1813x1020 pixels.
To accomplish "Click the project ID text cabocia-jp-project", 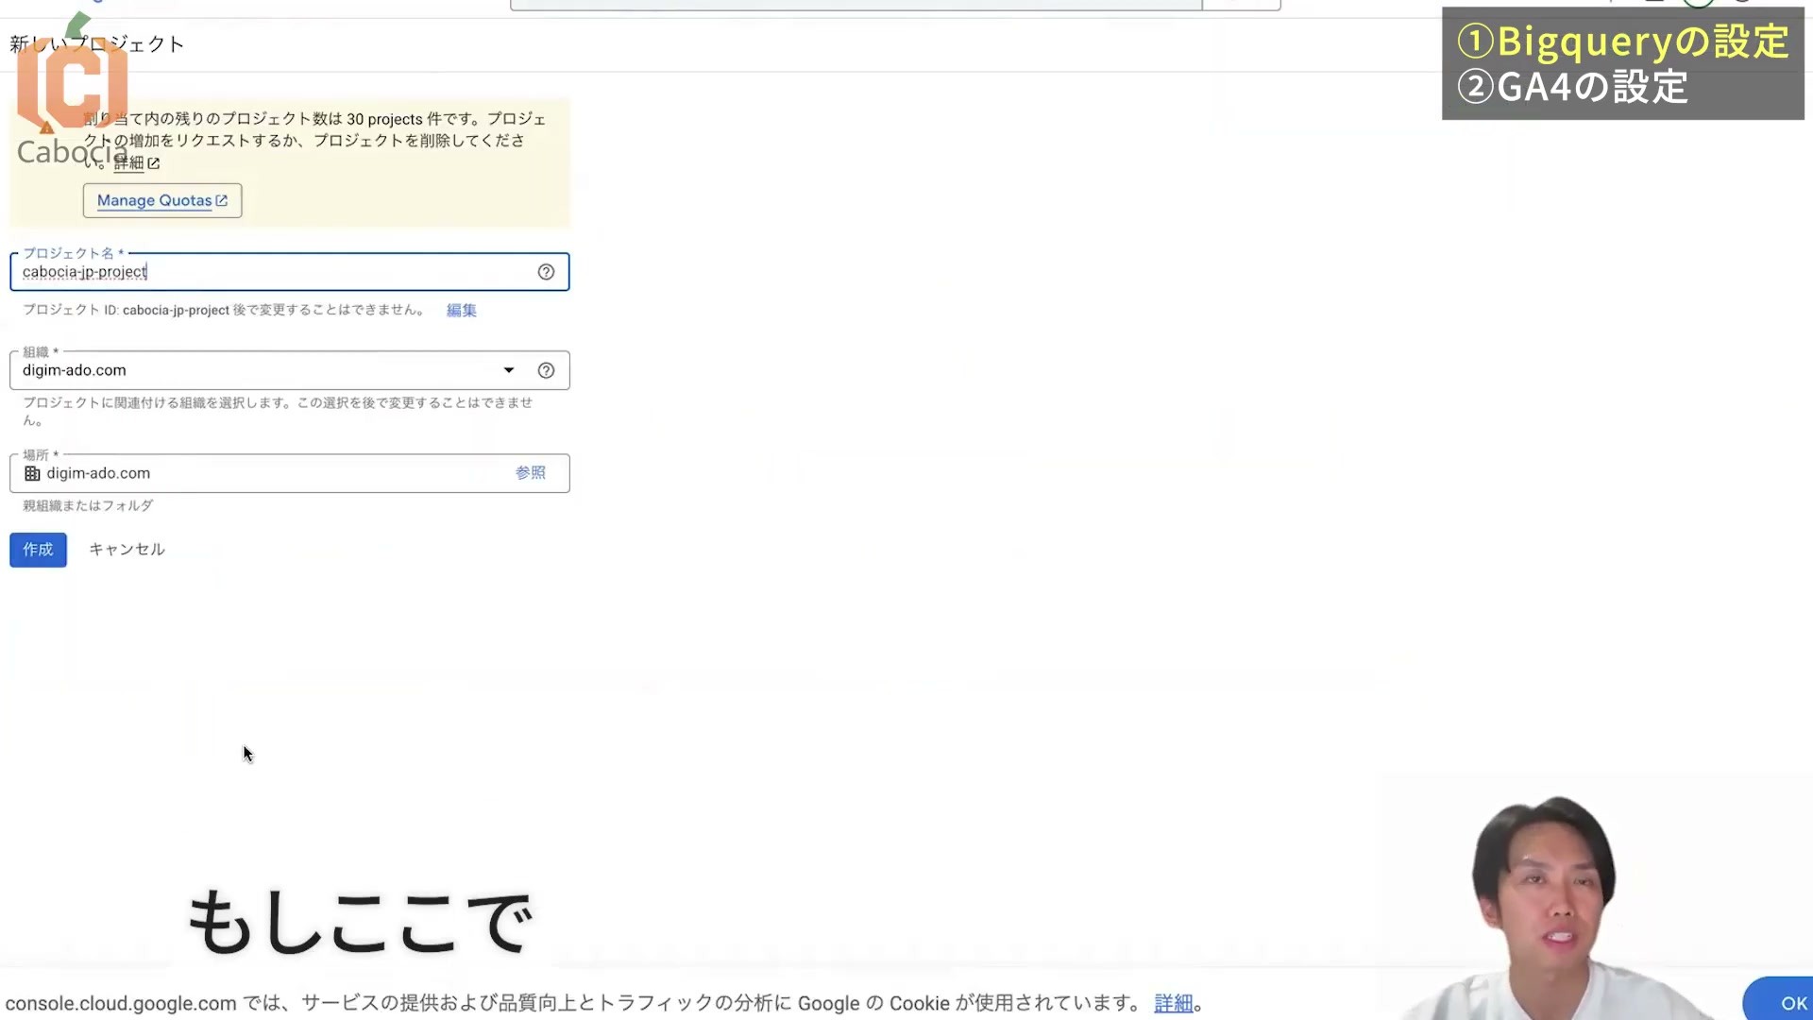I will point(176,310).
